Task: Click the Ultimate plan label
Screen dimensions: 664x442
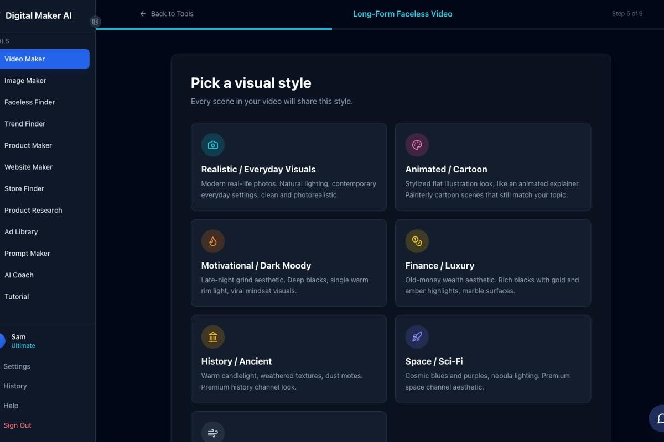Action: point(23,346)
